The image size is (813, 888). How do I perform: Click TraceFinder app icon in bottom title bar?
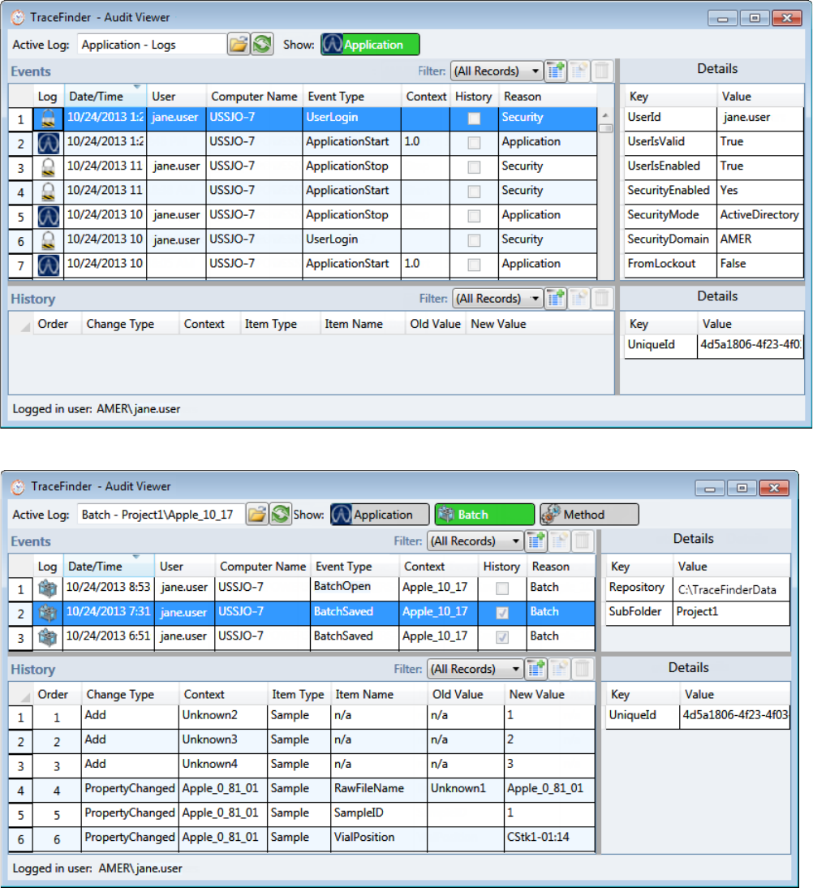18,486
